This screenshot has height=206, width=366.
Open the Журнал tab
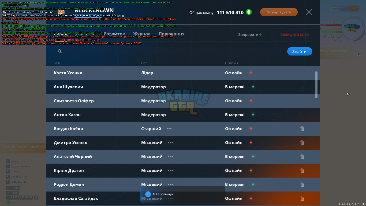[x=142, y=34]
